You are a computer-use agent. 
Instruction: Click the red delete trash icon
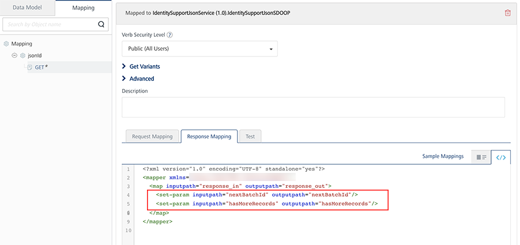pyautogui.click(x=507, y=13)
